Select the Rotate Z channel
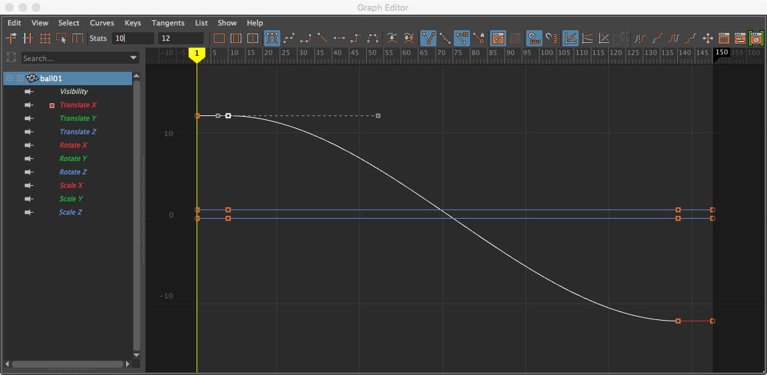 [73, 172]
